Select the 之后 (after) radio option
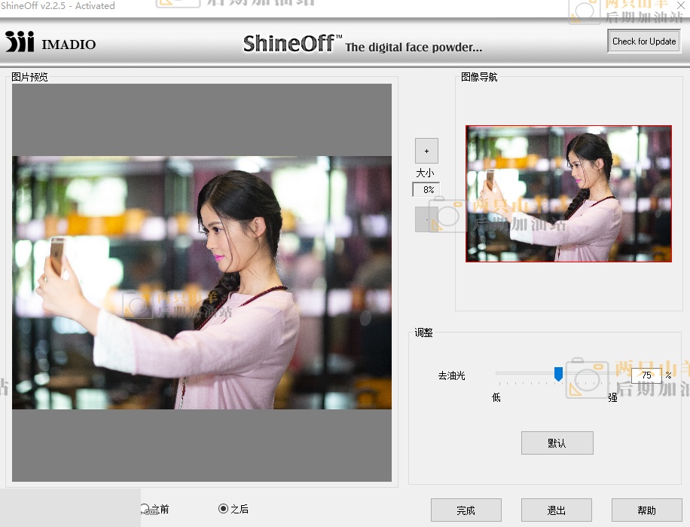The image size is (690, 527). [x=223, y=509]
